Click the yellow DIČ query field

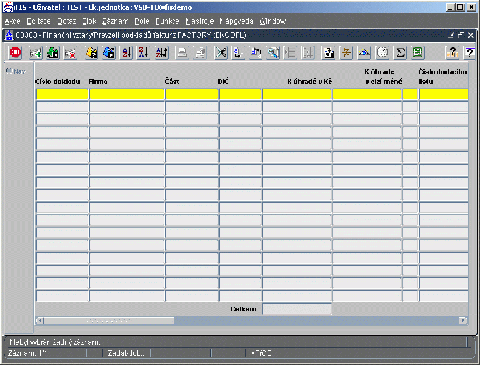240,94
